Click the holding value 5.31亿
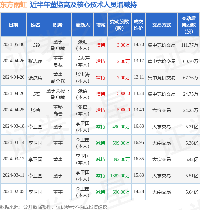 pos(192,127)
